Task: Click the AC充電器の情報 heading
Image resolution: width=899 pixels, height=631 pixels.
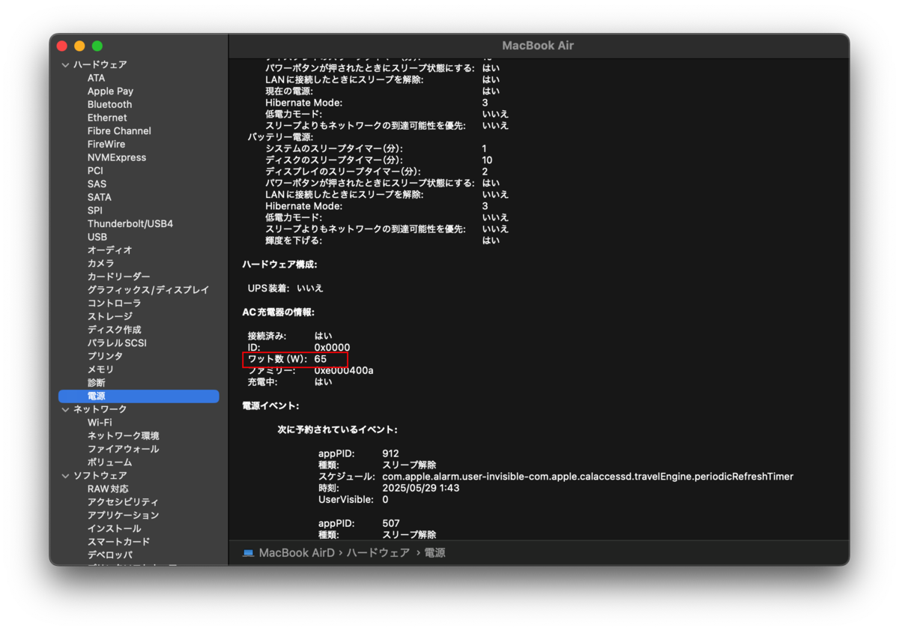Action: [278, 312]
